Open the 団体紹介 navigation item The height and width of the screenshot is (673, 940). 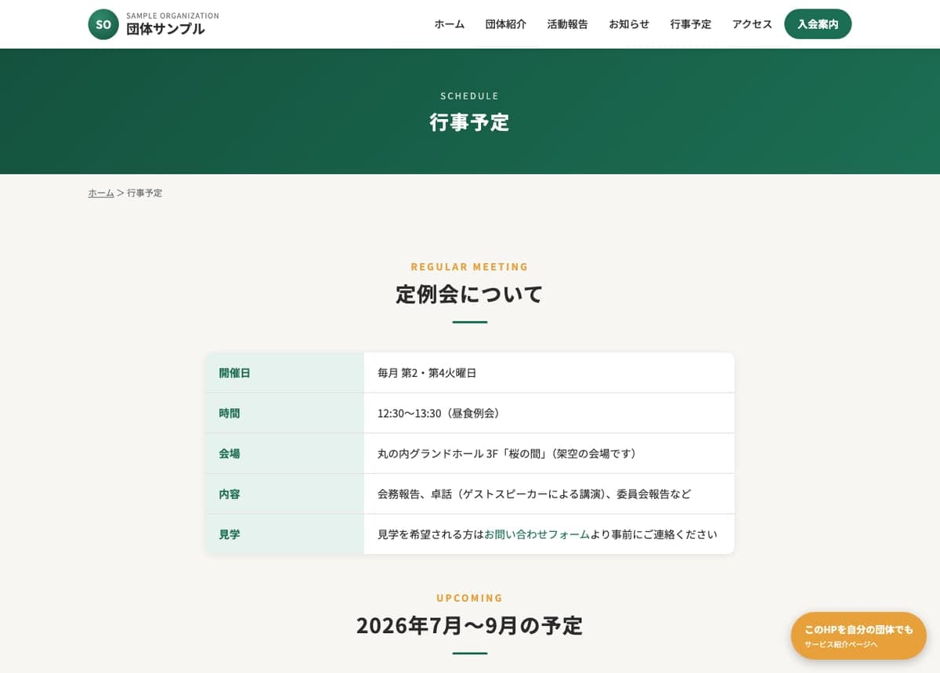506,24
